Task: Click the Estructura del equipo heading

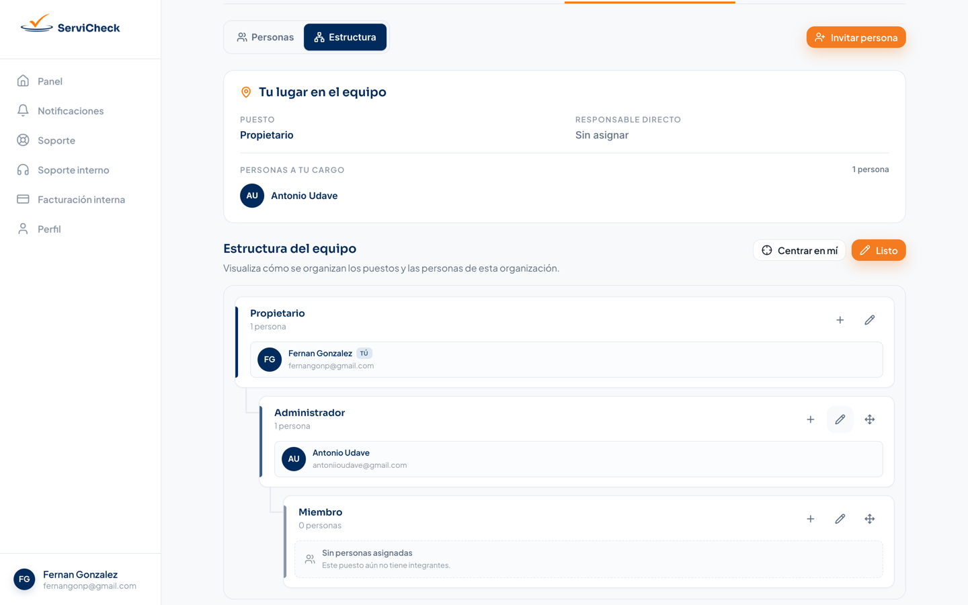Action: click(x=290, y=249)
